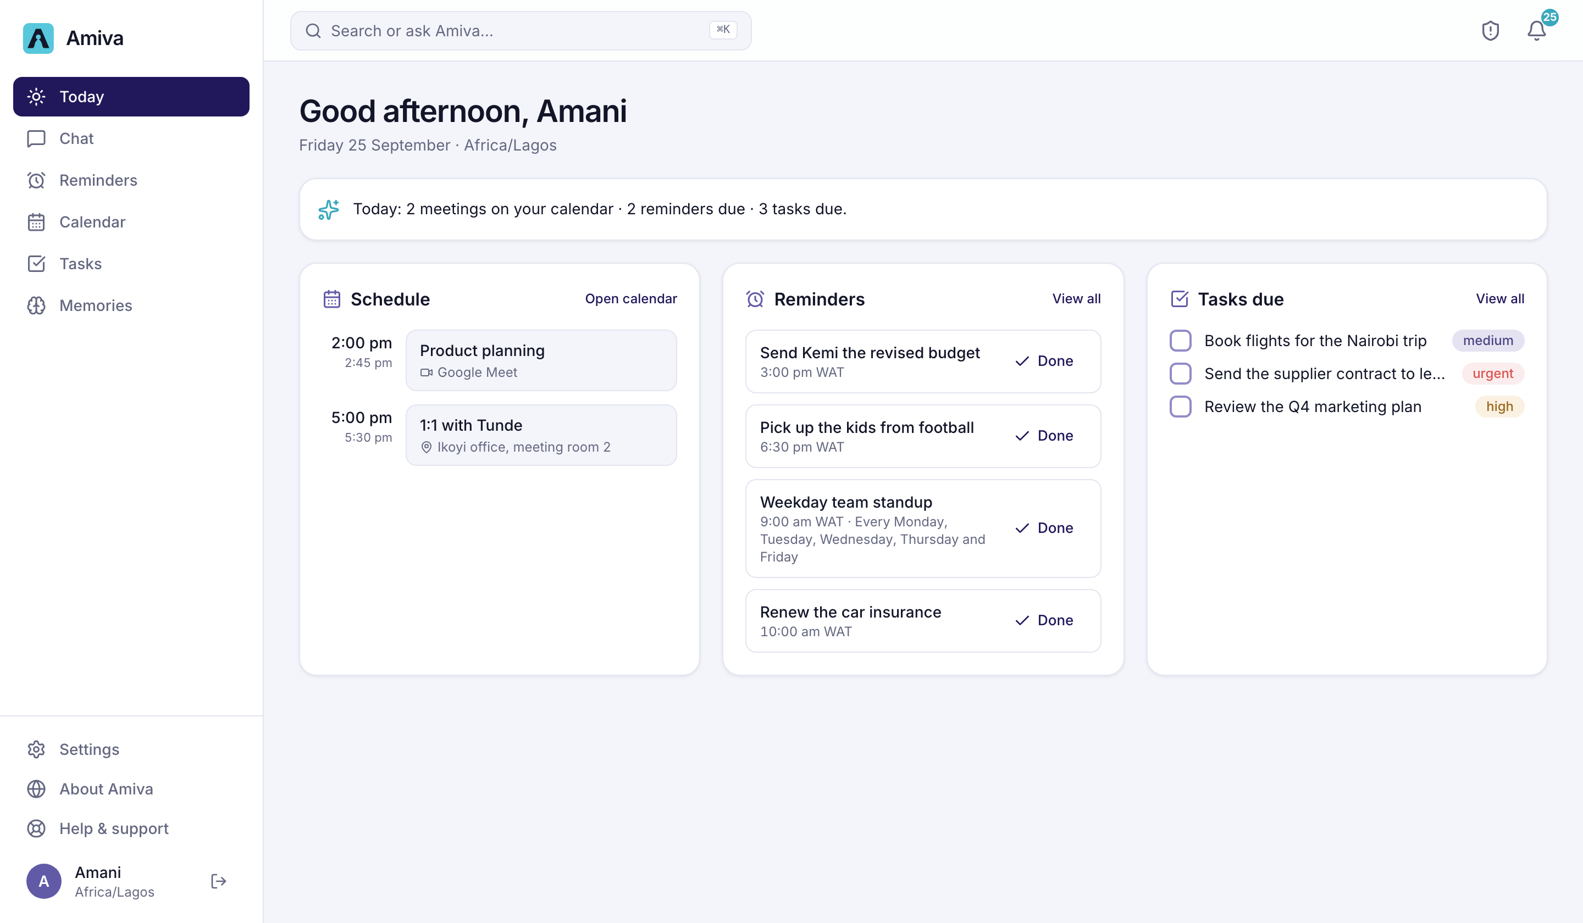Click the 2:00 pm schedule time
Viewport: 1583px width, 923px height.
(x=361, y=343)
